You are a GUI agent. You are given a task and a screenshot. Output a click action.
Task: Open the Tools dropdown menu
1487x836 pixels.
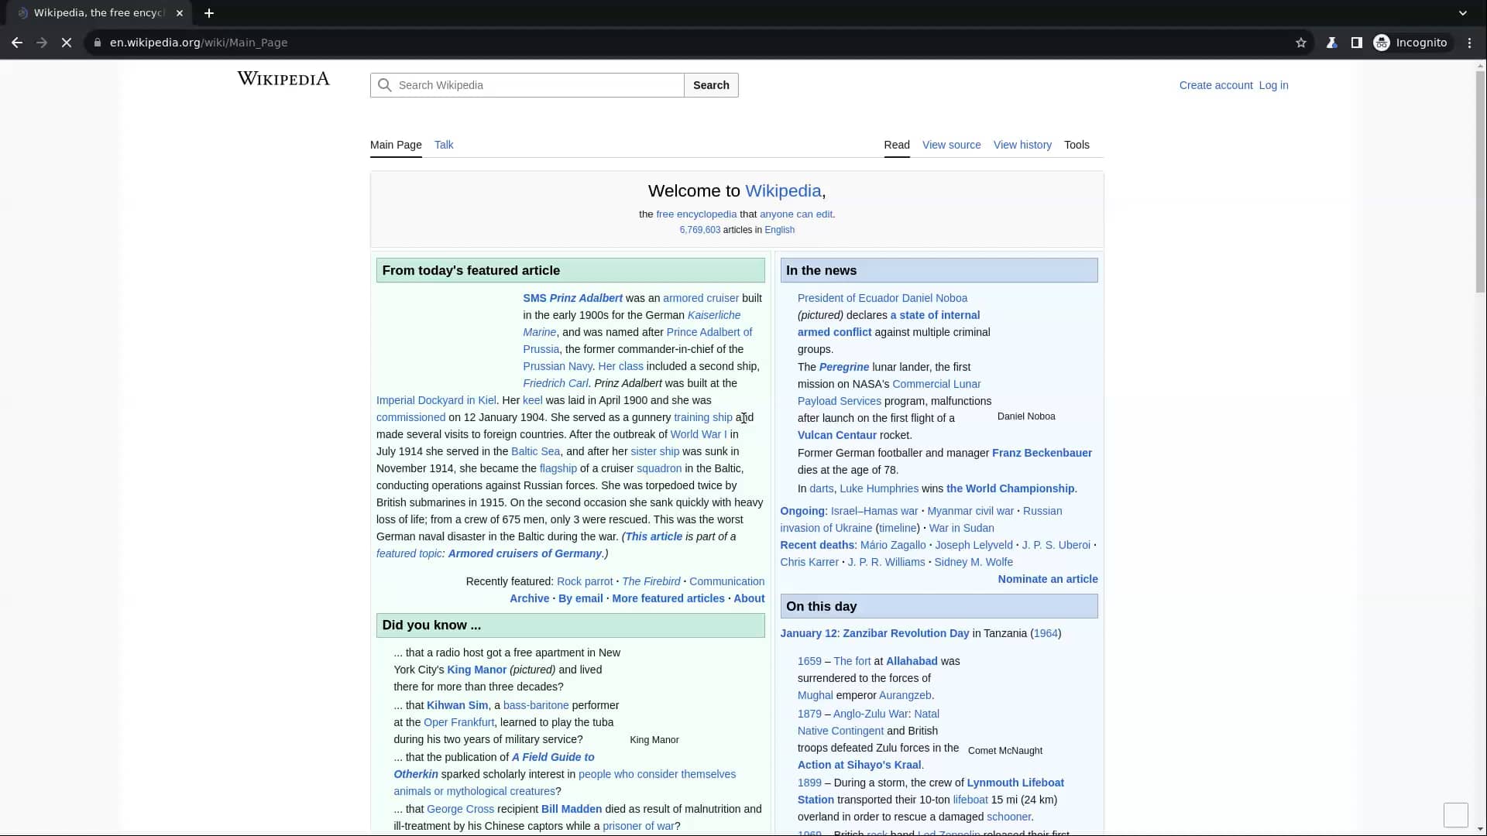[x=1077, y=145]
